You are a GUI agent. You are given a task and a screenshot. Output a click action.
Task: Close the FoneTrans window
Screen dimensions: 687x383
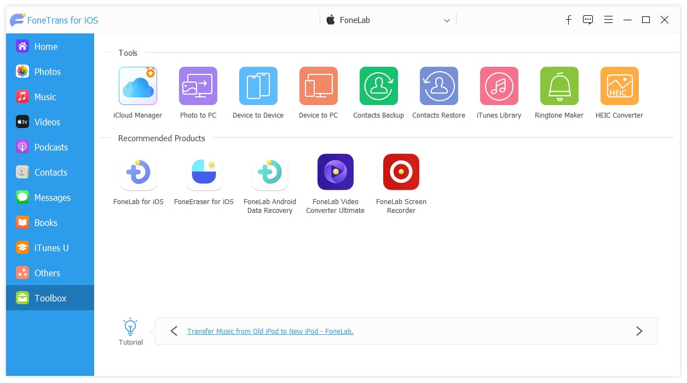[665, 20]
